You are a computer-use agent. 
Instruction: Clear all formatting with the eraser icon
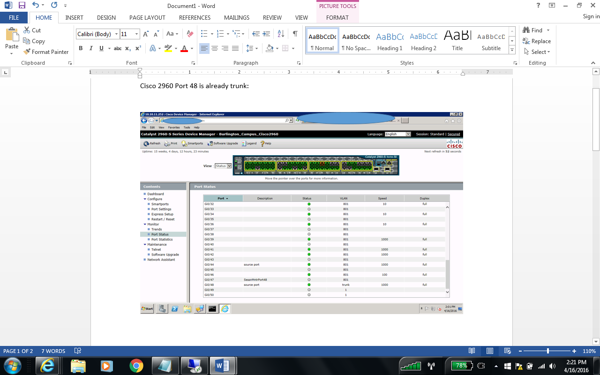click(x=190, y=34)
